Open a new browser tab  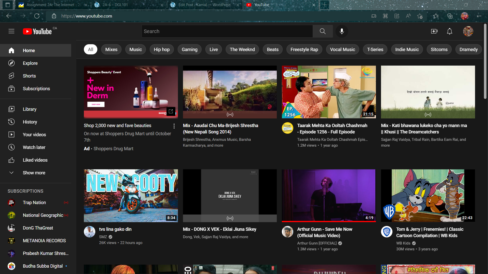[325, 5]
